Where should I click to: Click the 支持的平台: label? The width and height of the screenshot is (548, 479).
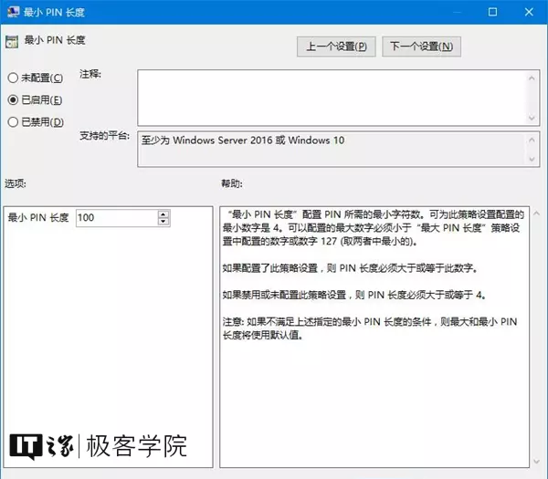(x=104, y=135)
